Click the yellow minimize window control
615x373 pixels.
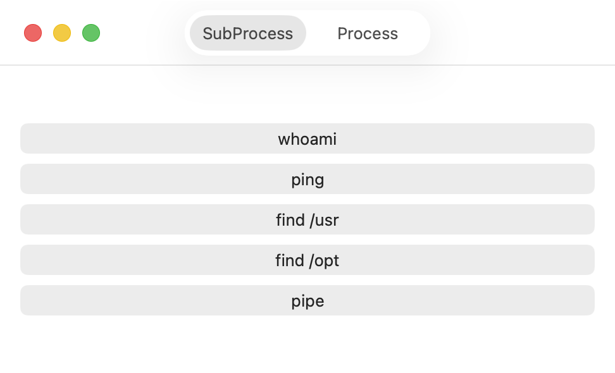click(62, 33)
